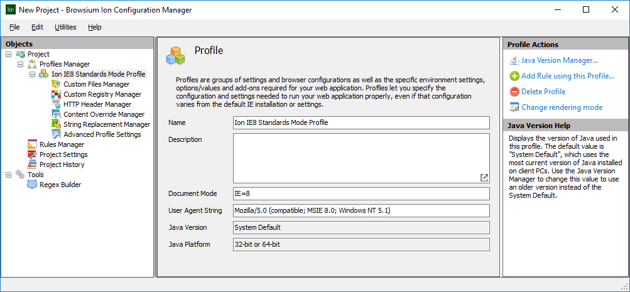
Task: Open Java Version Manager link
Action: click(x=559, y=60)
